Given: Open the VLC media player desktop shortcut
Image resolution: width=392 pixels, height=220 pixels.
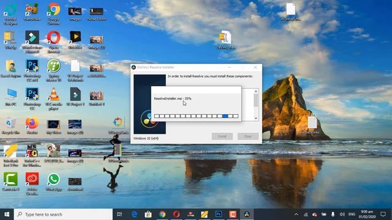Looking at the screenshot, I should pyautogui.click(x=53, y=99).
